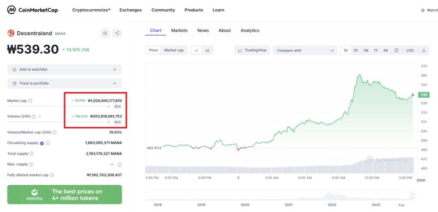Switch to the Analytics tab
Screen dimensions: 438x212
point(250,31)
